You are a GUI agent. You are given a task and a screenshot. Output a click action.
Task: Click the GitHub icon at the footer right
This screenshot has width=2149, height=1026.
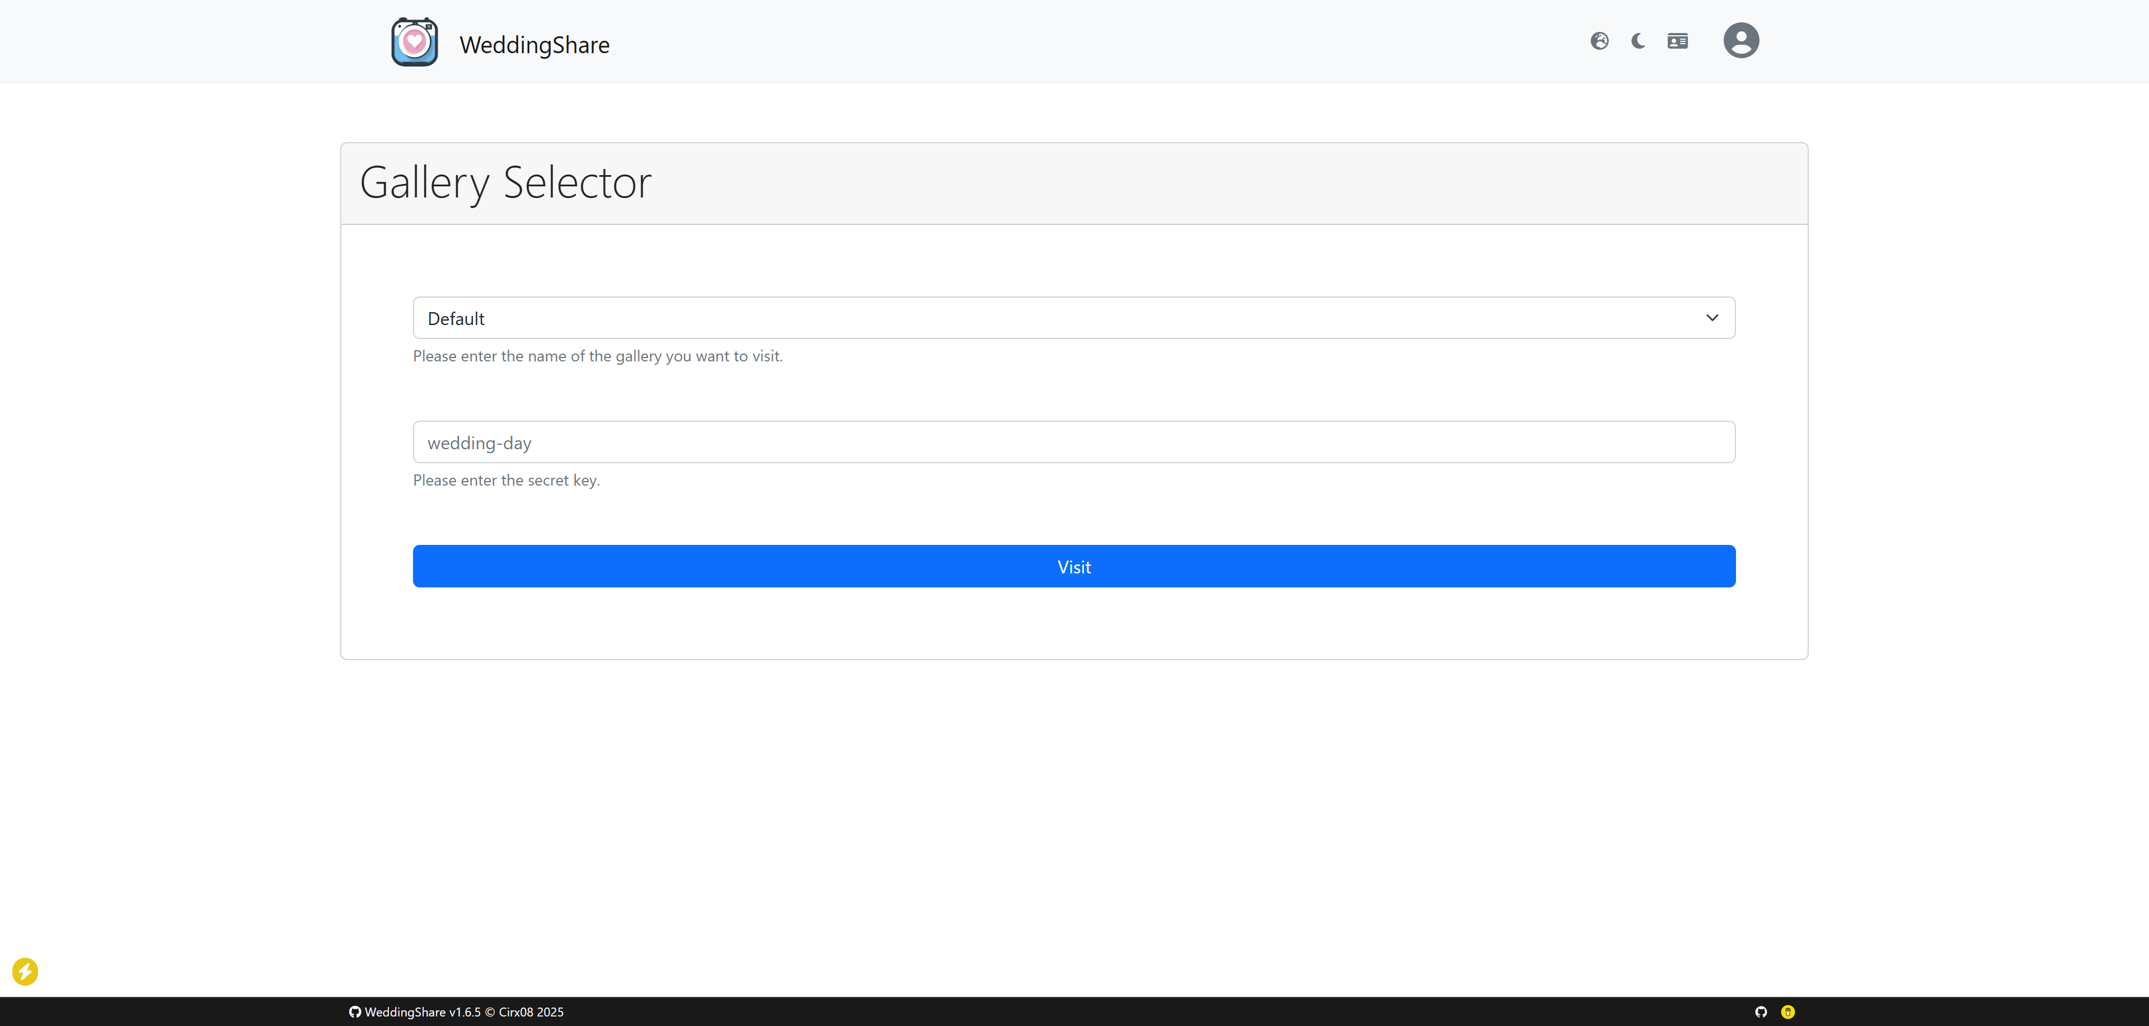click(1760, 1012)
